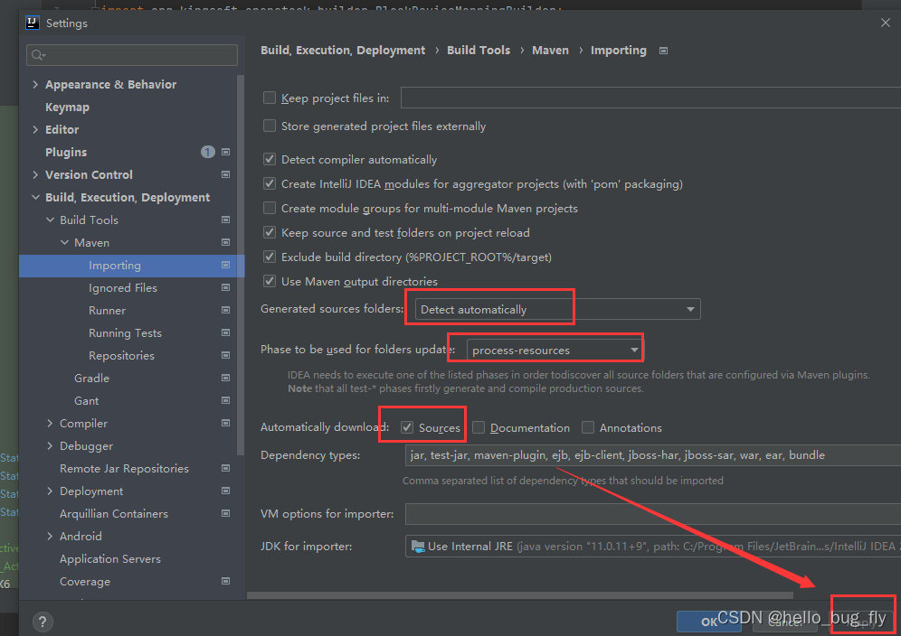Click Maven in breadcrumb path
The width and height of the screenshot is (901, 636).
[x=551, y=51]
